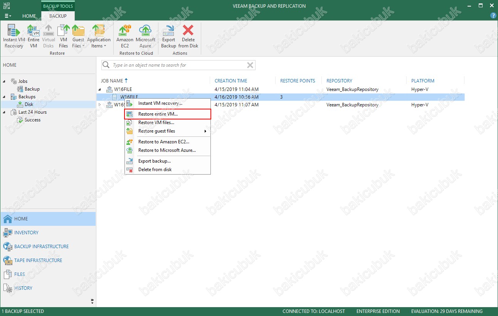This screenshot has width=498, height=316.
Task: Select the W16FILE job created 11:04 AM
Action: [x=281, y=89]
